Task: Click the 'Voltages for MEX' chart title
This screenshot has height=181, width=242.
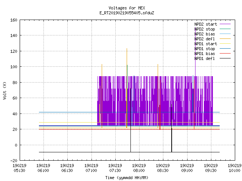Action: [127, 8]
